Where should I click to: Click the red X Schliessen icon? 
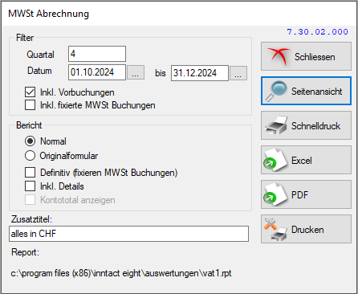[x=278, y=56]
